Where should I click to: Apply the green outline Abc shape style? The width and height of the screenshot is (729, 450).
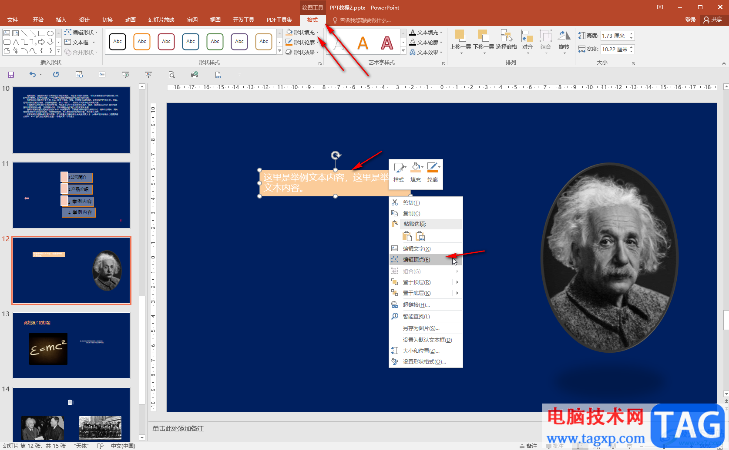tap(215, 42)
